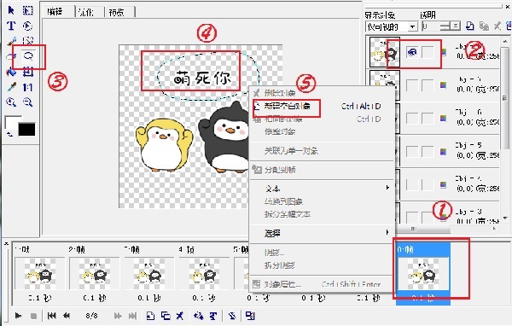Select frame 2 thumbnail

[95, 273]
